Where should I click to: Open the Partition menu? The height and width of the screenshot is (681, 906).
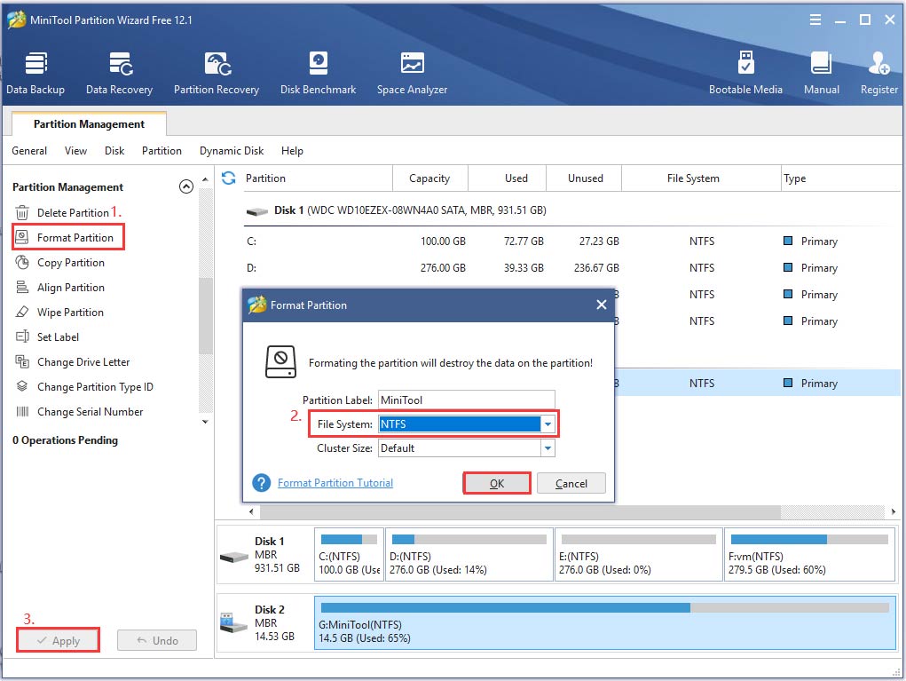(162, 151)
